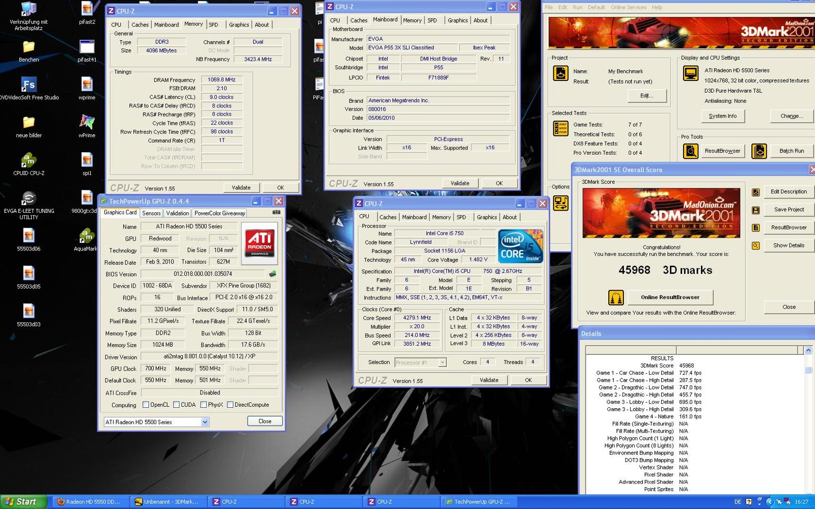Launch AquaMark desktop icon

point(87,236)
